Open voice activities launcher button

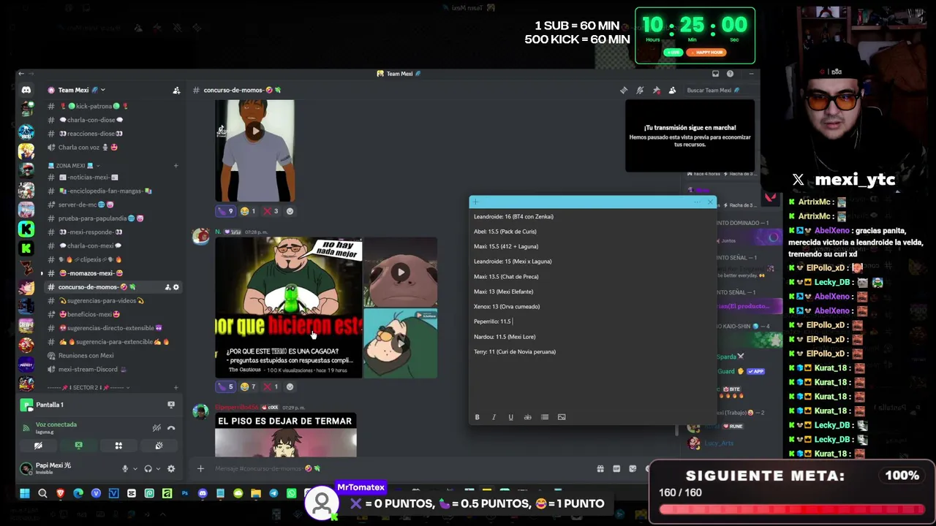(x=118, y=446)
